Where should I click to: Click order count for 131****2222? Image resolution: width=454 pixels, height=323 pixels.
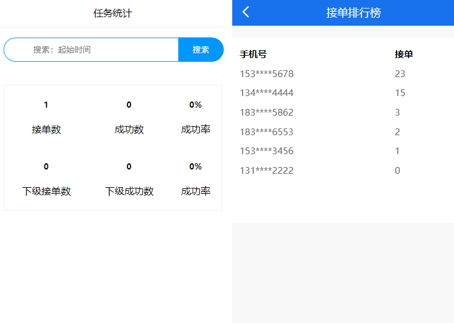pos(397,170)
